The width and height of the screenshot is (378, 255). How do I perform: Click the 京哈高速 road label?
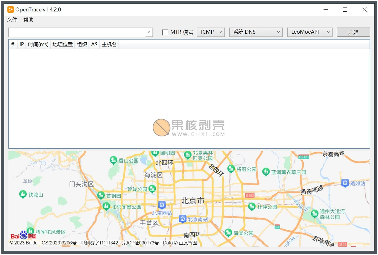(x=324, y=241)
